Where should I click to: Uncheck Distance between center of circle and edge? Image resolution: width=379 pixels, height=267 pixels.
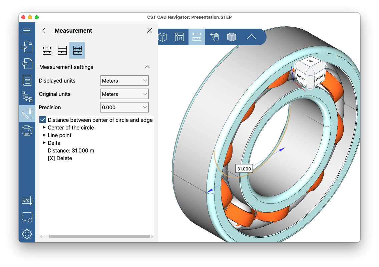(43, 120)
